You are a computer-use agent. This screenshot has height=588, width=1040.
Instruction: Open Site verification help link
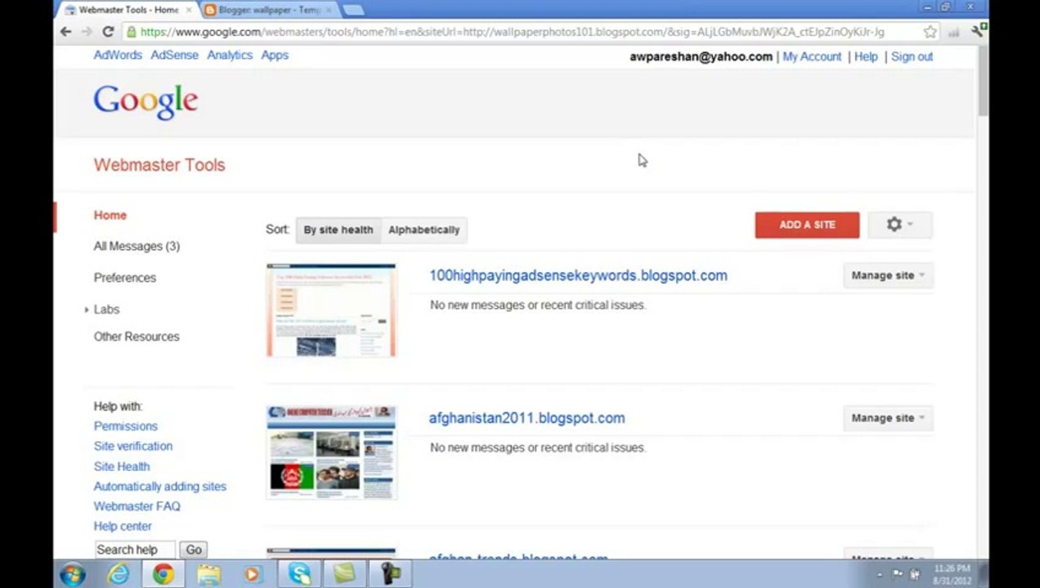click(133, 446)
